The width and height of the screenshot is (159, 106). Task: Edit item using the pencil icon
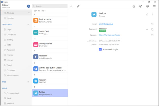point(78,6)
